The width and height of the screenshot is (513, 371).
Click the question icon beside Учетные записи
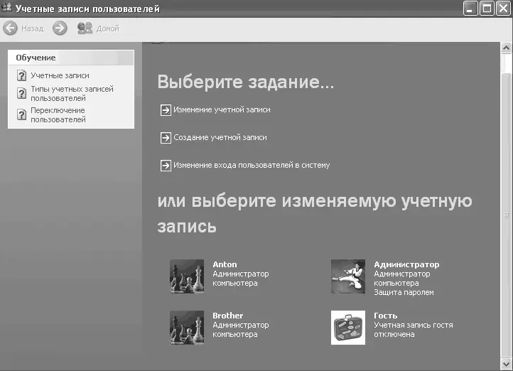[21, 75]
